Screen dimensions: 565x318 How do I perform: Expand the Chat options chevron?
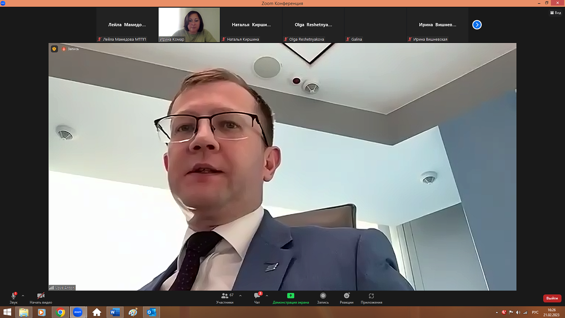point(267,296)
